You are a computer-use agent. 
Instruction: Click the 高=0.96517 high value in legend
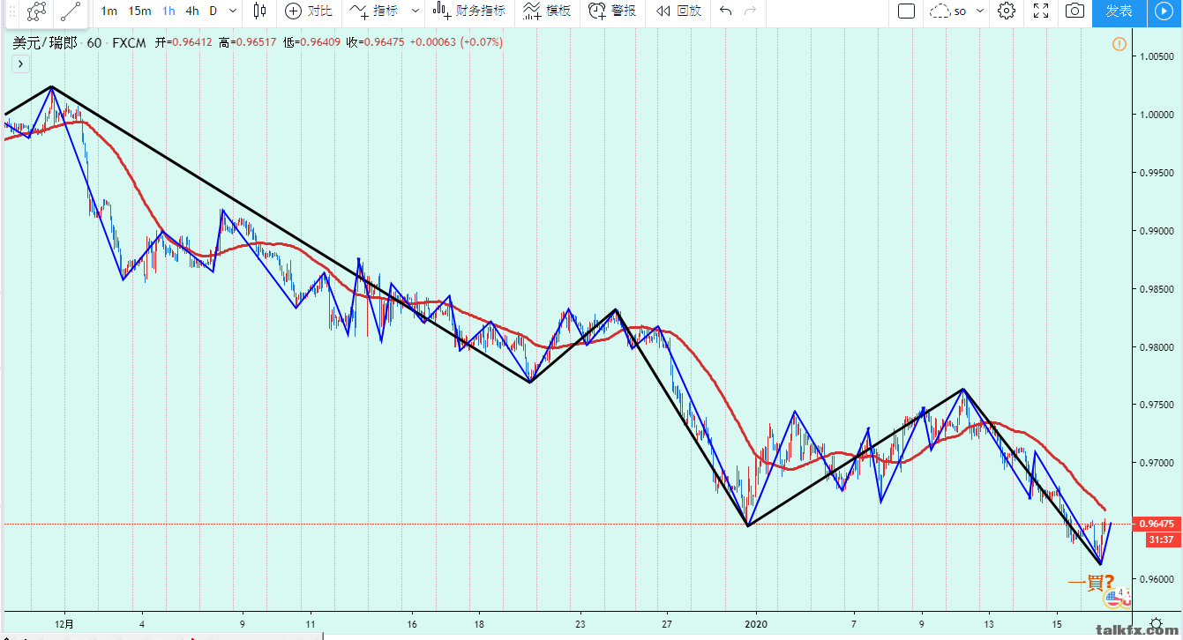coord(247,42)
